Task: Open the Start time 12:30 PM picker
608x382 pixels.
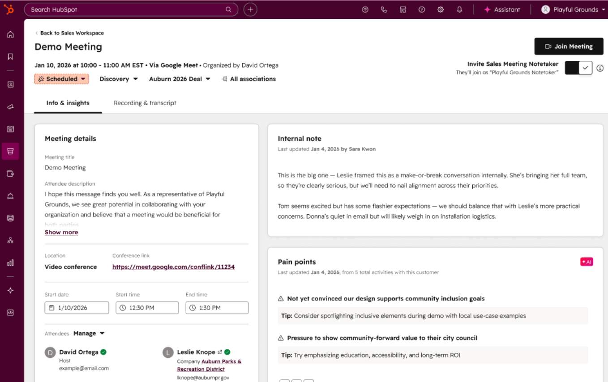Action: tap(147, 308)
